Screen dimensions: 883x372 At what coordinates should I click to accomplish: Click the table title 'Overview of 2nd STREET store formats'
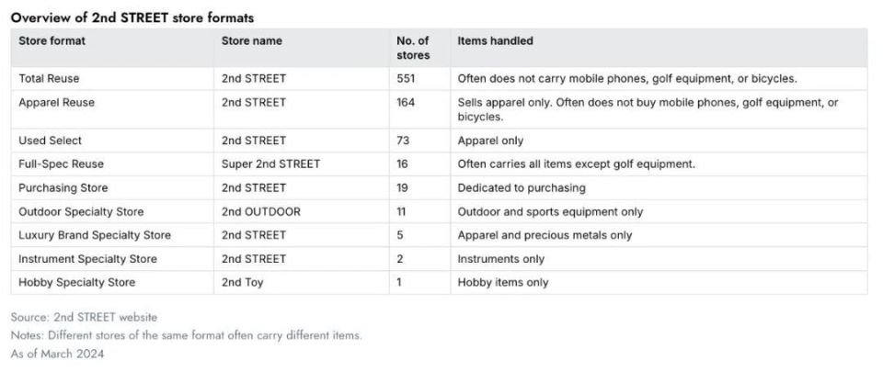[x=132, y=18]
